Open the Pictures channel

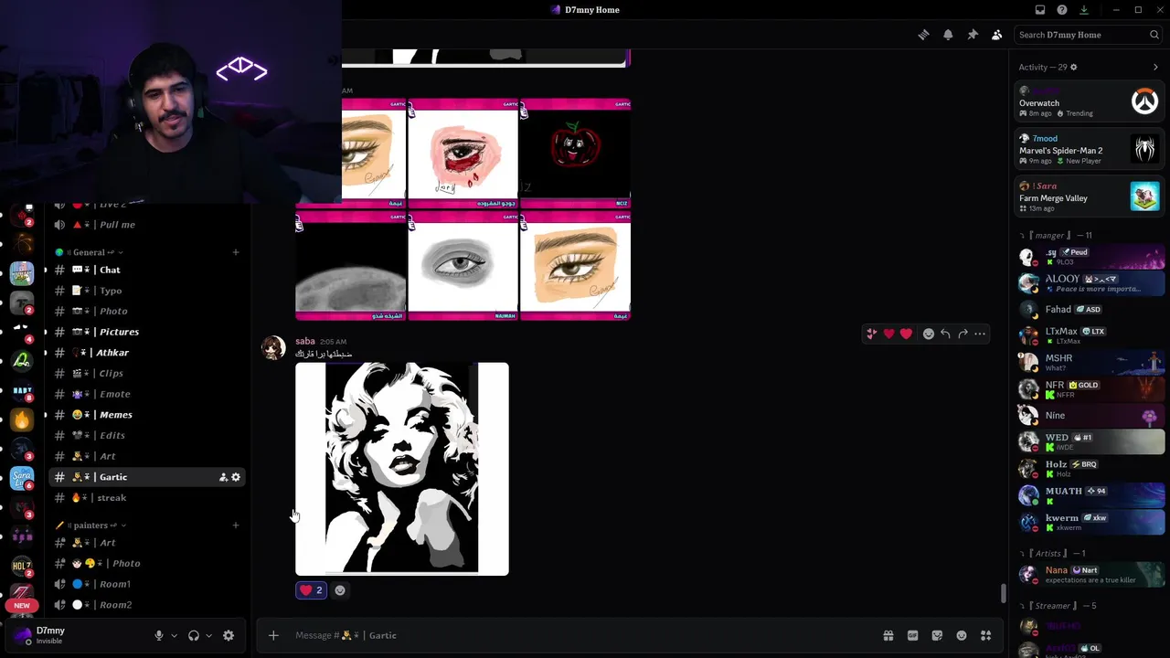[x=146, y=332]
